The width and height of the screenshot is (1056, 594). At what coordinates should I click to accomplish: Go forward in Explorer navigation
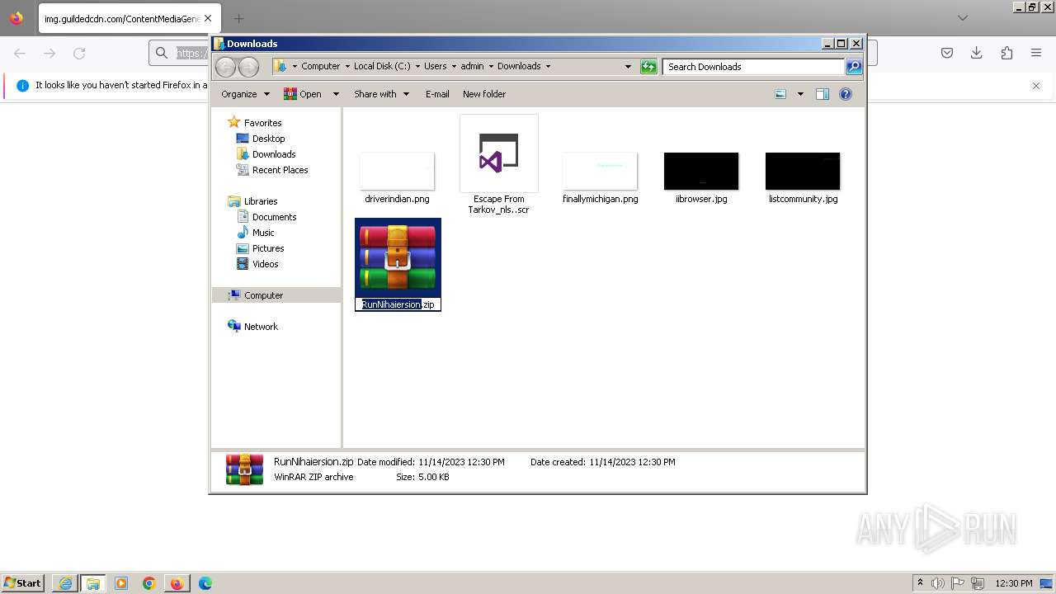pos(248,67)
